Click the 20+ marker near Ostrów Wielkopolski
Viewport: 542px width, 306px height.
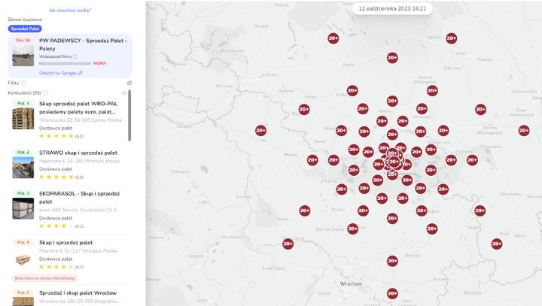coord(480,110)
